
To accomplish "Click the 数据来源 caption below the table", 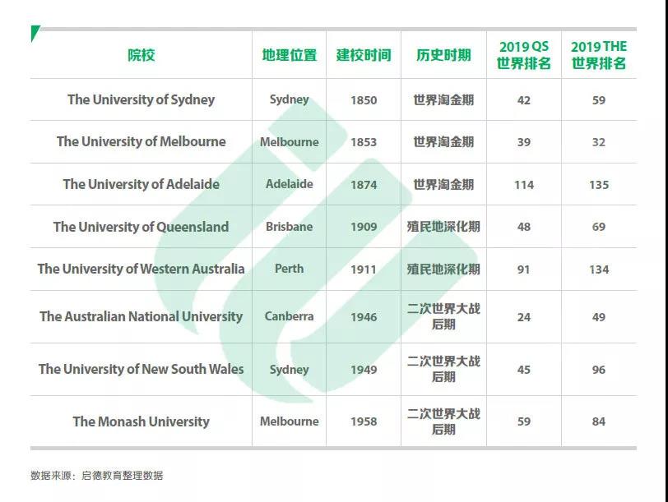I will pos(96,475).
